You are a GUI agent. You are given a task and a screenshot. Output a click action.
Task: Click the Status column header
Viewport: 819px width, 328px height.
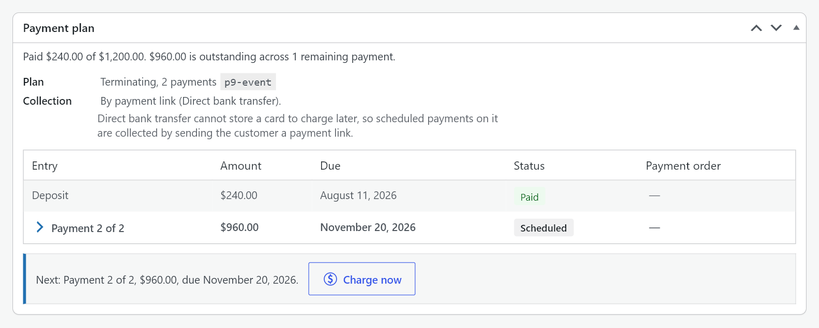point(529,166)
